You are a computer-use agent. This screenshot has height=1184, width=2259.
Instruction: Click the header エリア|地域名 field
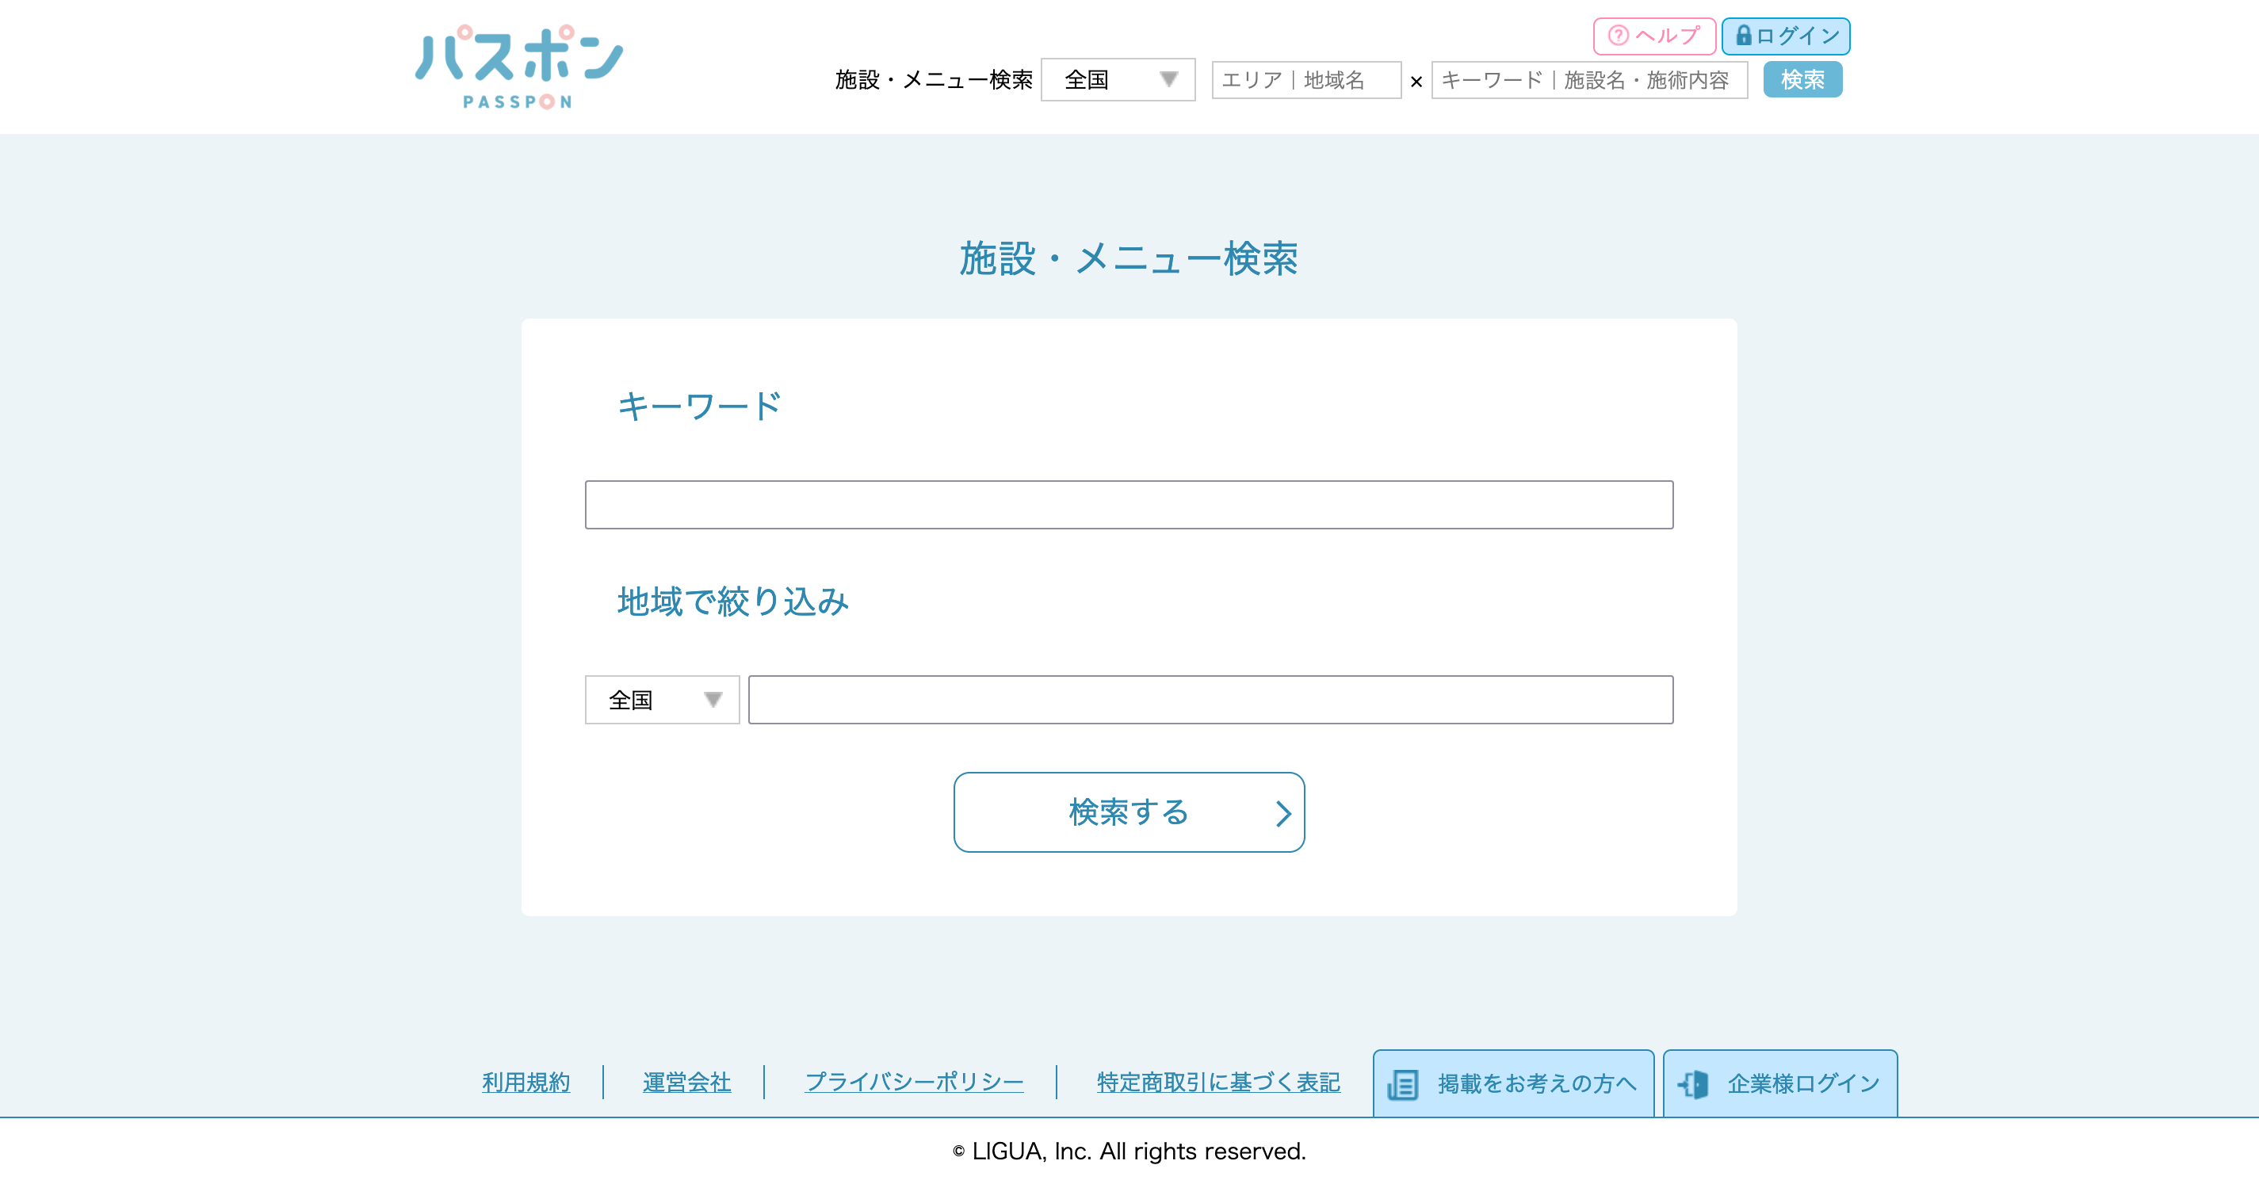pos(1305,80)
